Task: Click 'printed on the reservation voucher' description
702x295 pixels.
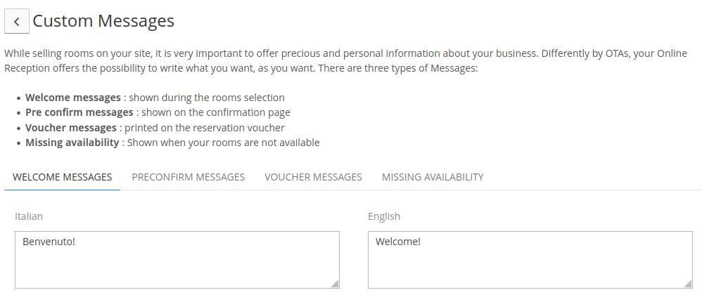Action: 204,128
